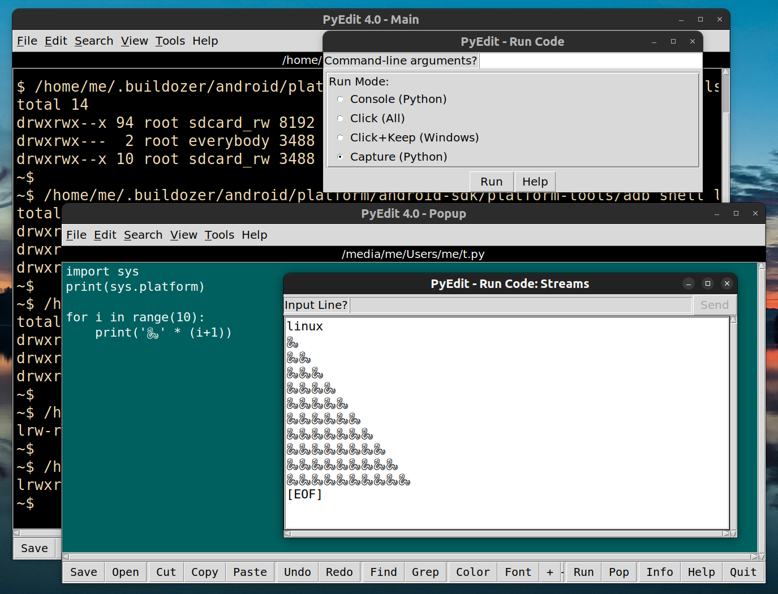Click Cut in Popup toolbar

[166, 572]
